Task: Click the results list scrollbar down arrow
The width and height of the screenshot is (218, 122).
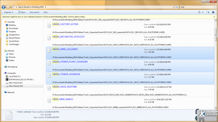Action: (x=215, y=108)
